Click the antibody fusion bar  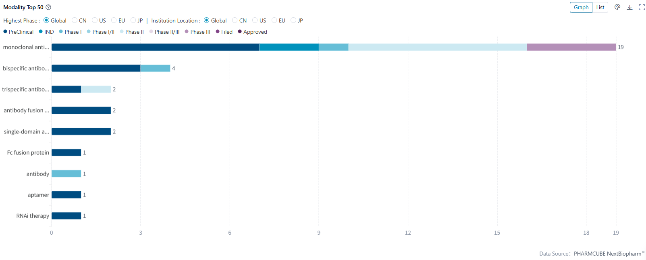pyautogui.click(x=81, y=110)
